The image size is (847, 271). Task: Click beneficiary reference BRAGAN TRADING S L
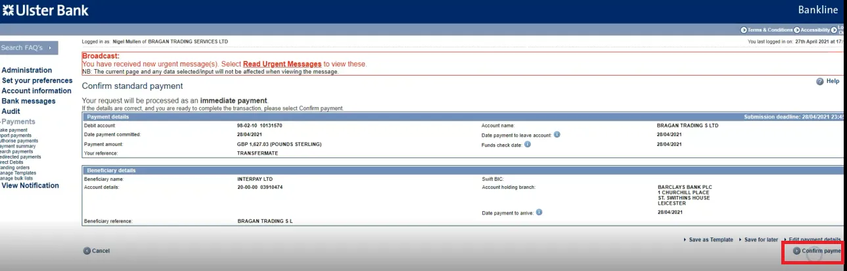pos(265,221)
